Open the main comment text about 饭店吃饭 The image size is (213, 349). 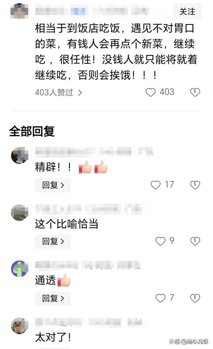pos(116,52)
